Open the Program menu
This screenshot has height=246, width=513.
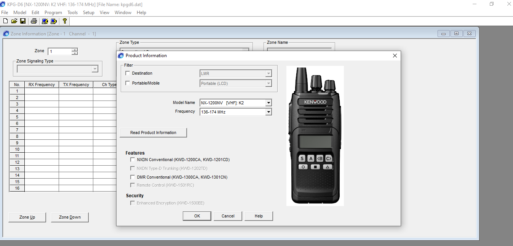53,13
